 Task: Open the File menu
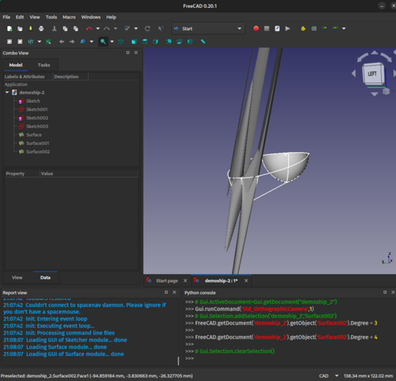[x=6, y=17]
